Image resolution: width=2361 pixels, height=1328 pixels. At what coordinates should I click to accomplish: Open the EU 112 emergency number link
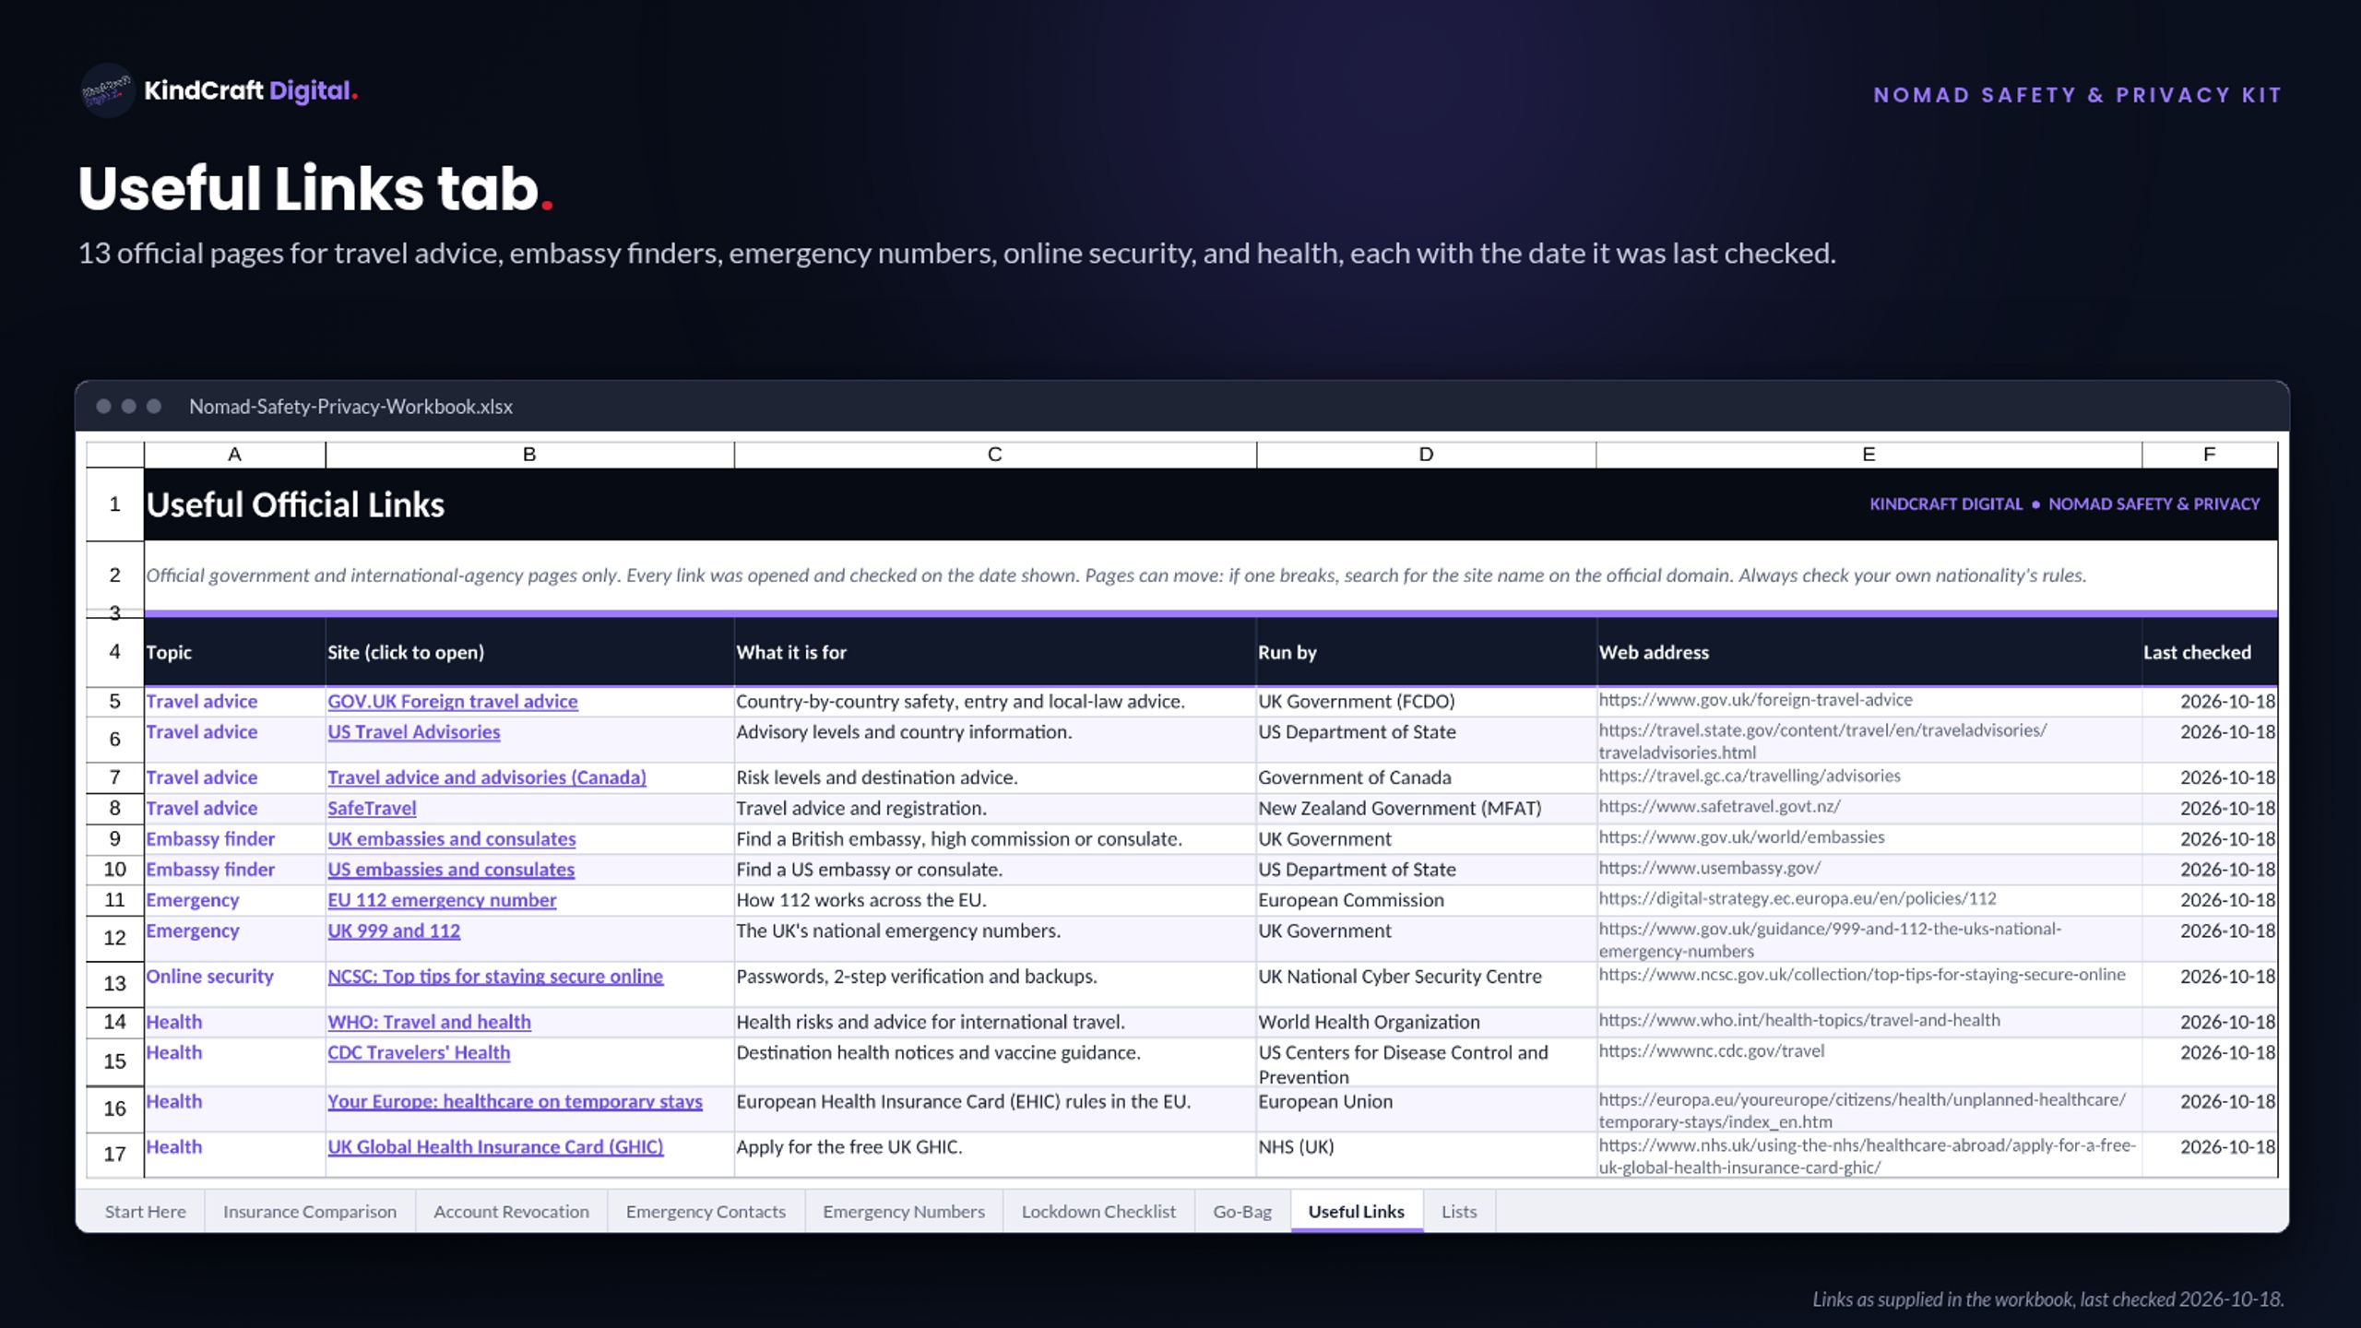tap(442, 900)
